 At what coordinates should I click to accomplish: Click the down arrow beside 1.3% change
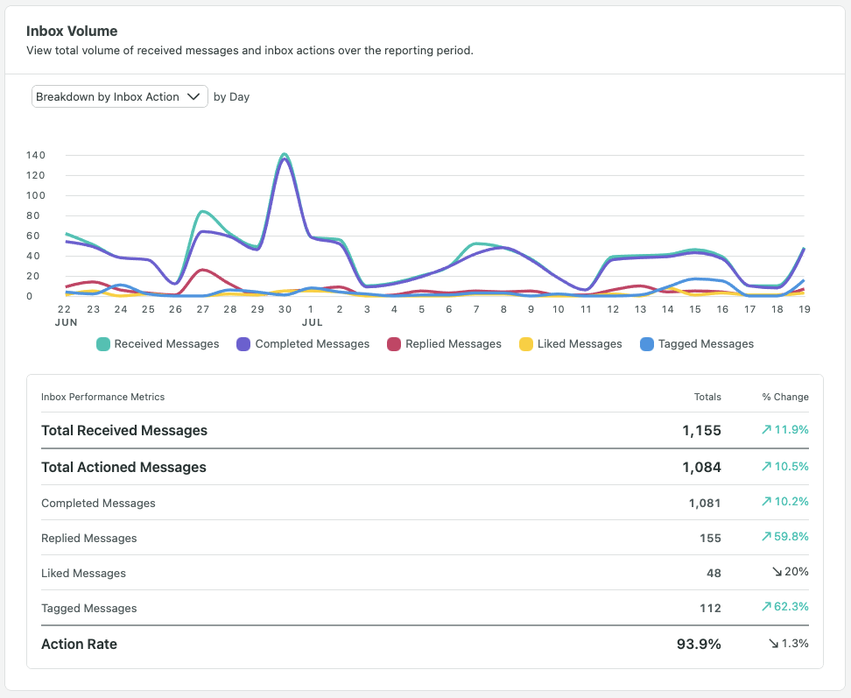[773, 644]
